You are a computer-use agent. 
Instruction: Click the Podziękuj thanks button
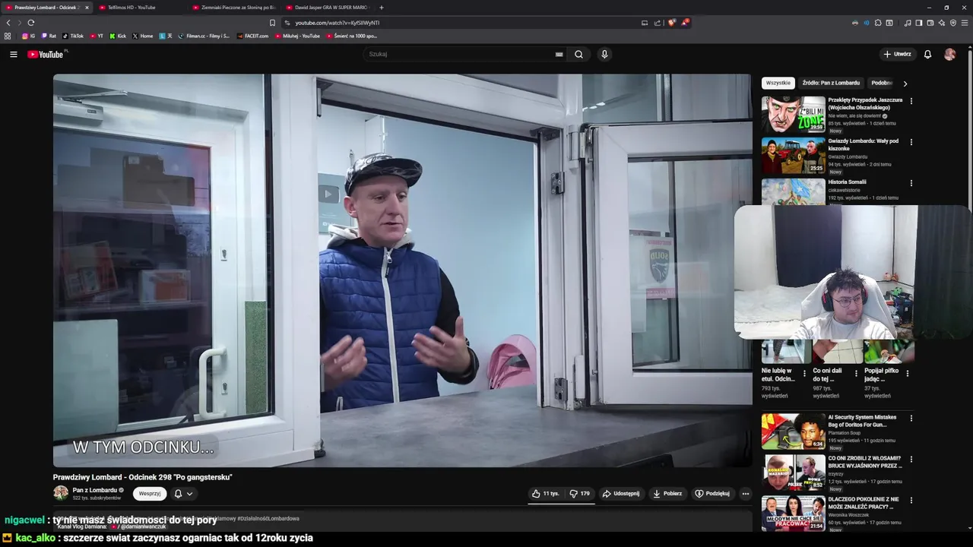tap(712, 494)
